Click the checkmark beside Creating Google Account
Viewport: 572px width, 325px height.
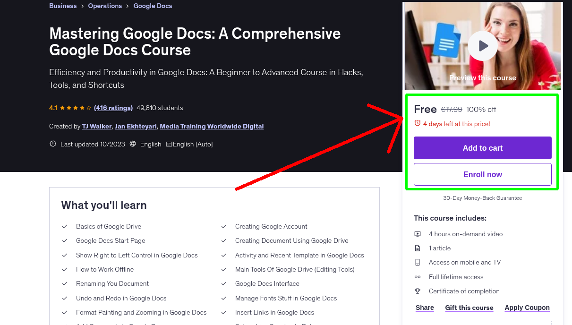[224, 226]
